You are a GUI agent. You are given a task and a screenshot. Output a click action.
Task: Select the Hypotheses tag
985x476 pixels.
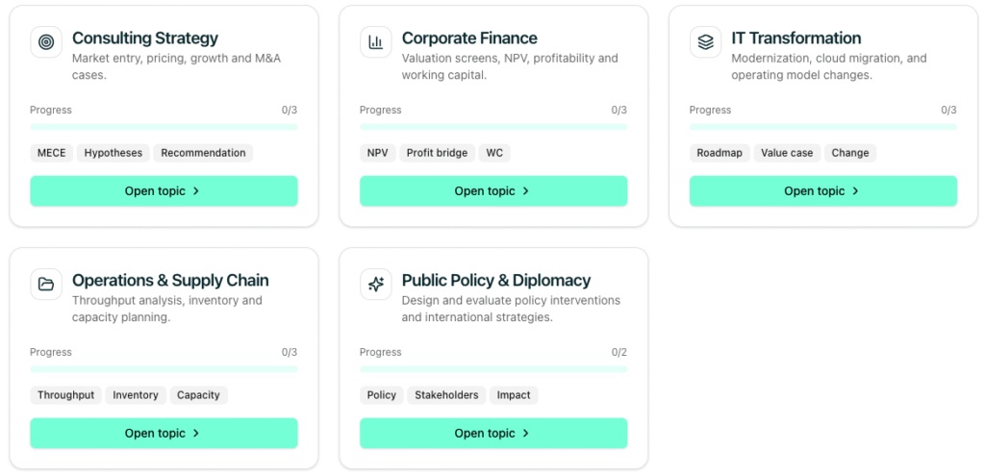click(x=113, y=153)
